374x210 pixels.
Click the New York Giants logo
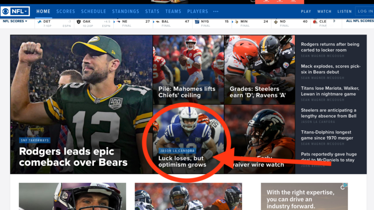pos(197,21)
